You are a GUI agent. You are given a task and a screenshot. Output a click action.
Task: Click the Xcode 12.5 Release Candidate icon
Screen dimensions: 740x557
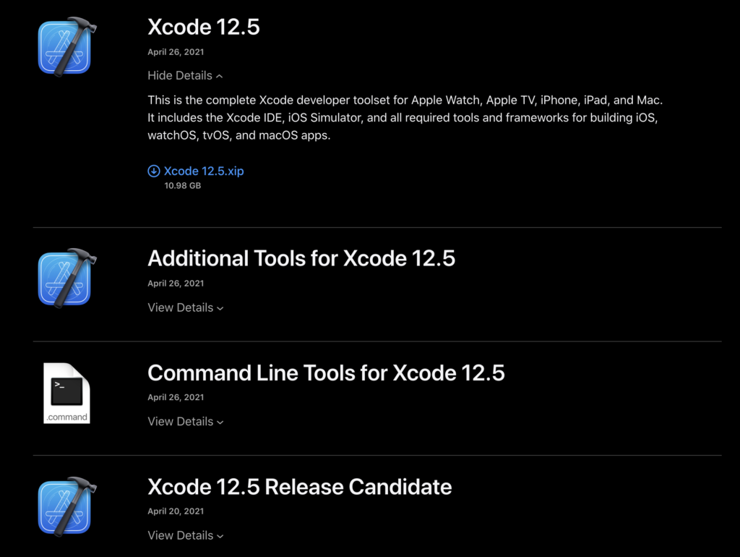pyautogui.click(x=67, y=507)
